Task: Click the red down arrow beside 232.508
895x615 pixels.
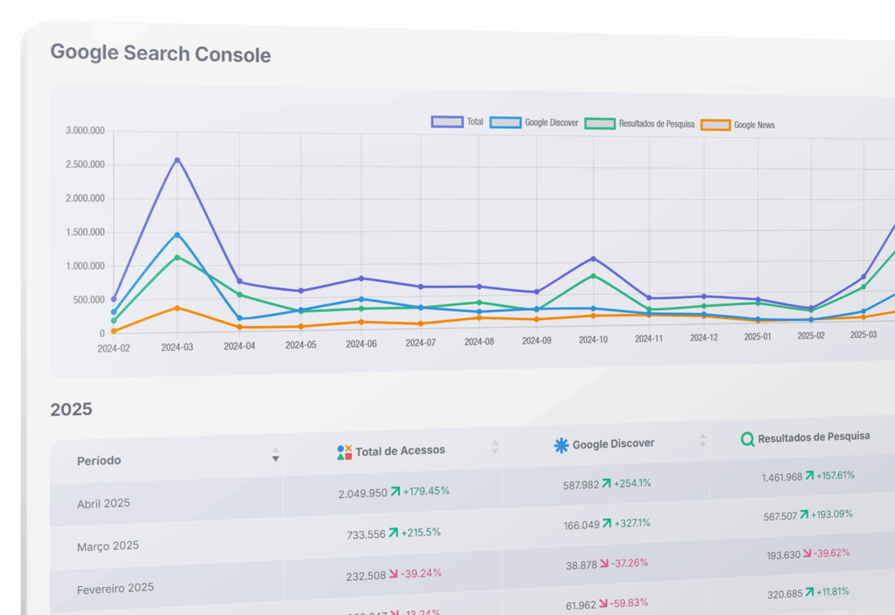Action: (x=393, y=574)
